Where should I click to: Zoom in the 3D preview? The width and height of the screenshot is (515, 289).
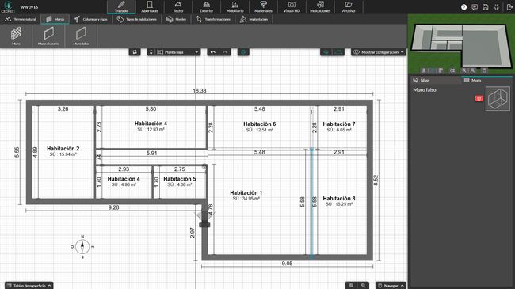[463, 70]
